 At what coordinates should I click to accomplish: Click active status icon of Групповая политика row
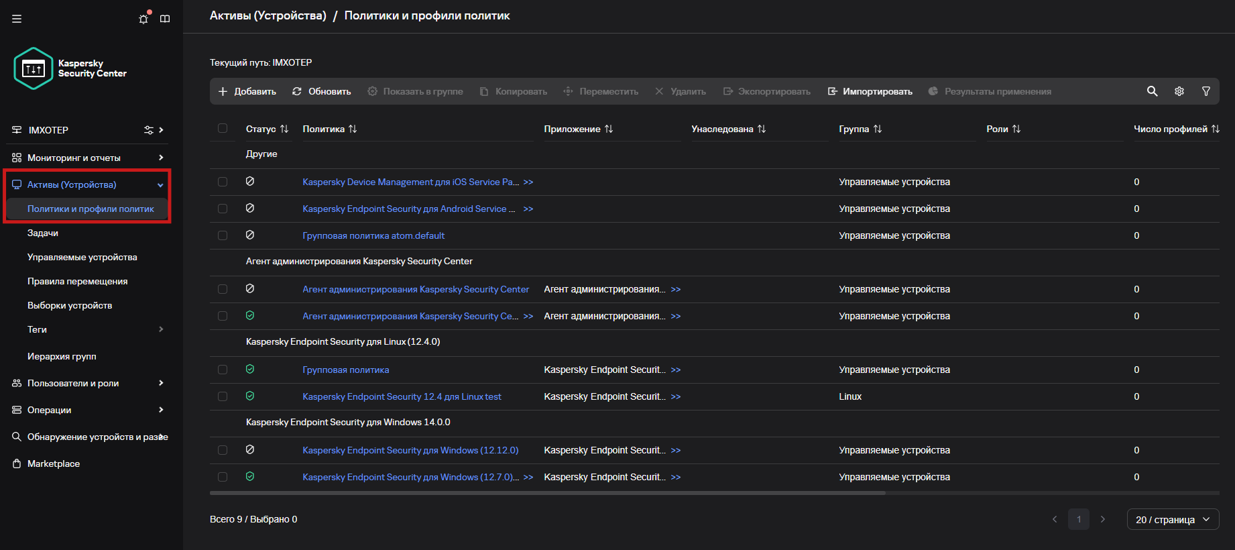(x=250, y=369)
